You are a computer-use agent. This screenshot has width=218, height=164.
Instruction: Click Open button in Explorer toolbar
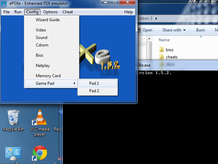(145, 30)
